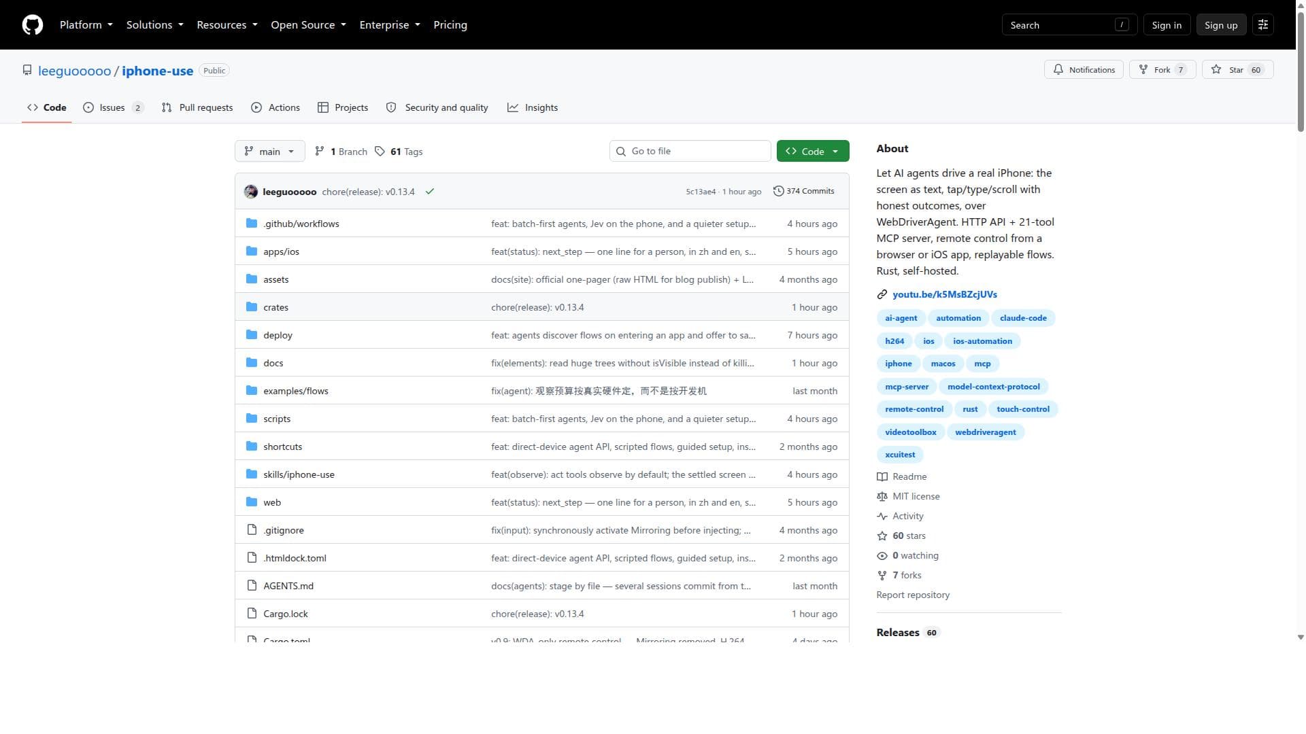Screen dimensions: 1306x734
Task: Click the Sign in link
Action: pyautogui.click(x=1167, y=25)
